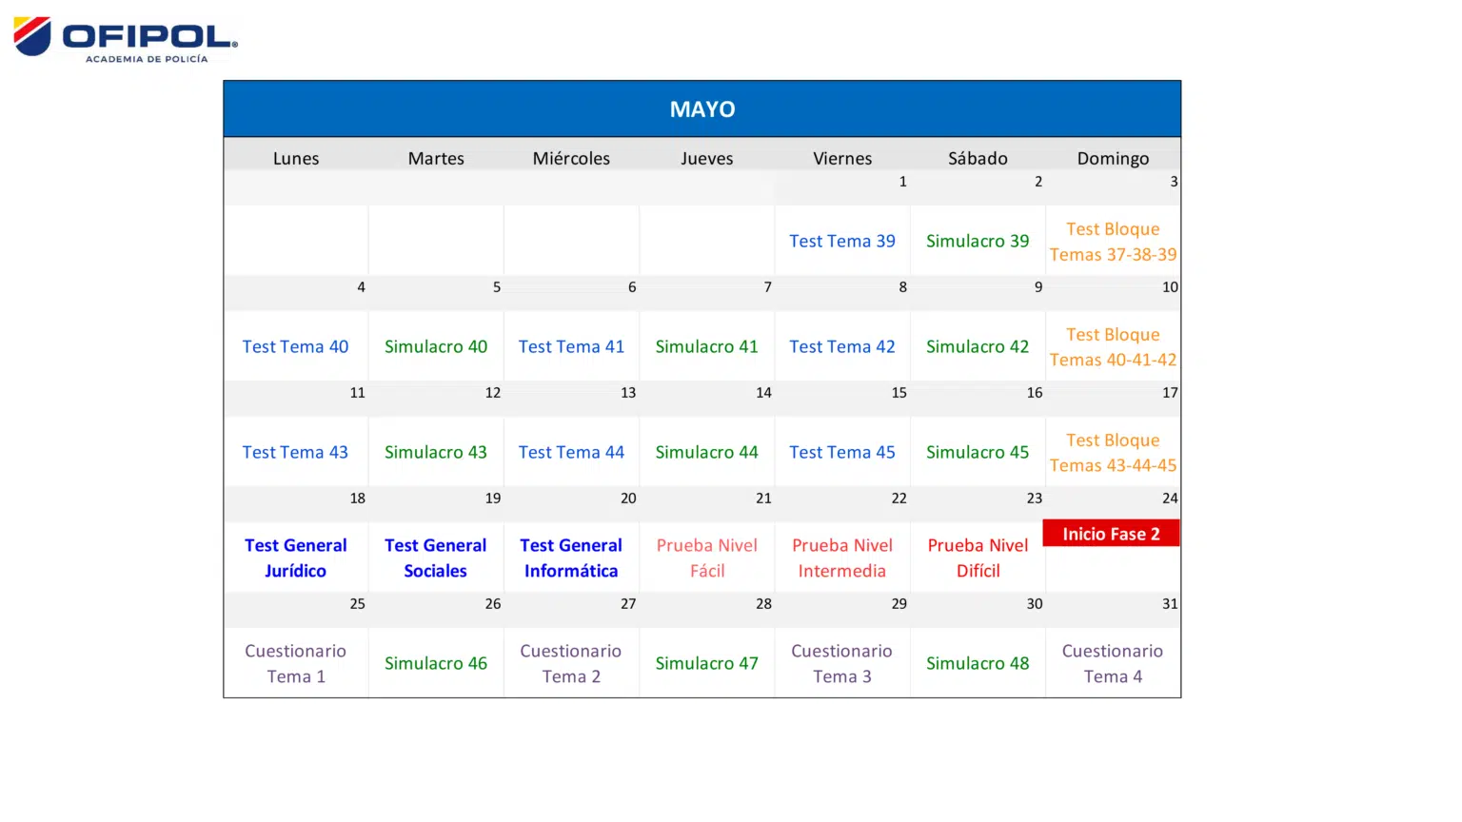Click the red Inicio Fase 2 banner
Image resolution: width=1462 pixels, height=822 pixels.
pyautogui.click(x=1111, y=534)
